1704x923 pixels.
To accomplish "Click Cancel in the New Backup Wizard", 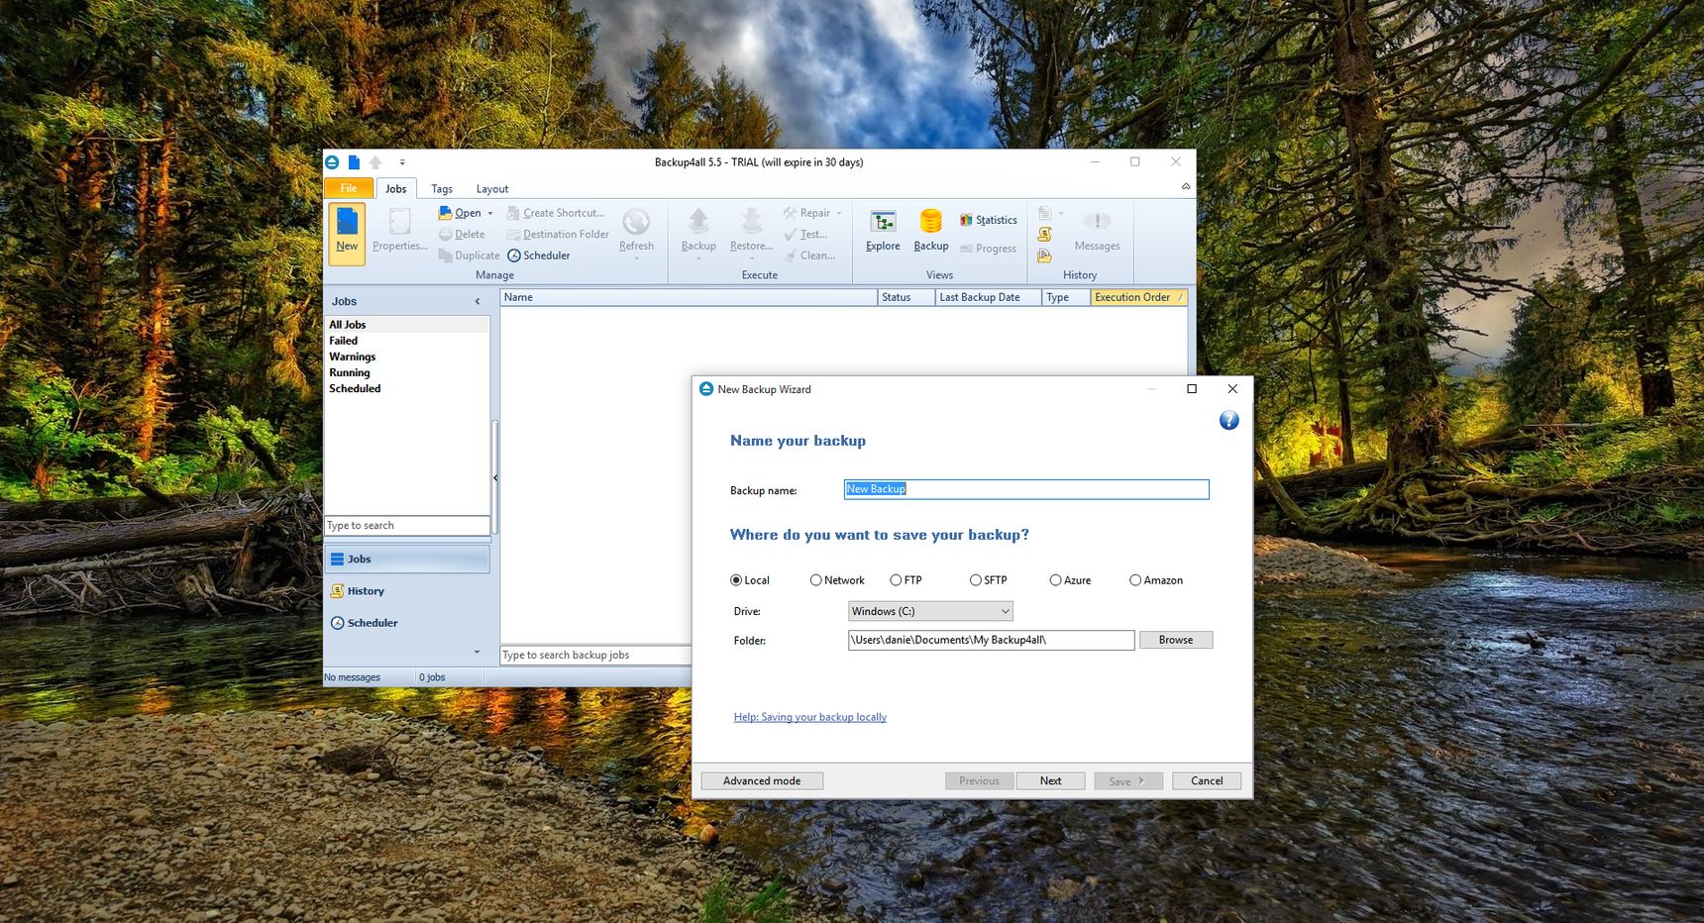I will 1207,781.
